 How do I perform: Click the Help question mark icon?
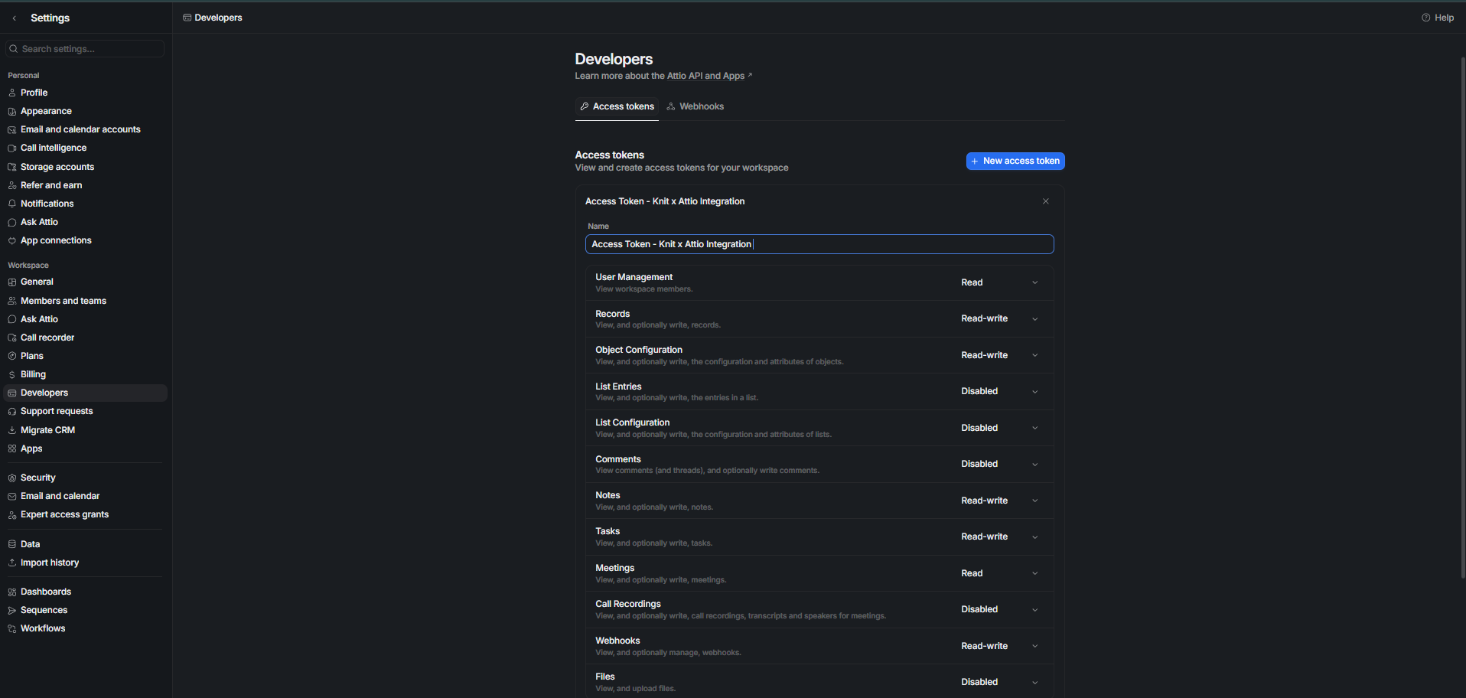[1425, 18]
